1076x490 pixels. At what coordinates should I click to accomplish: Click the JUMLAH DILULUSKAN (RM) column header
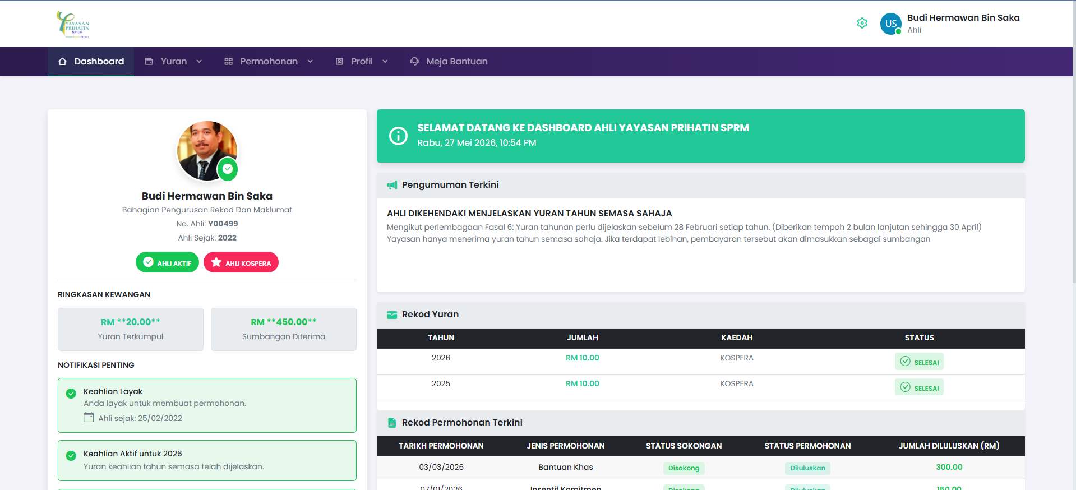949,446
